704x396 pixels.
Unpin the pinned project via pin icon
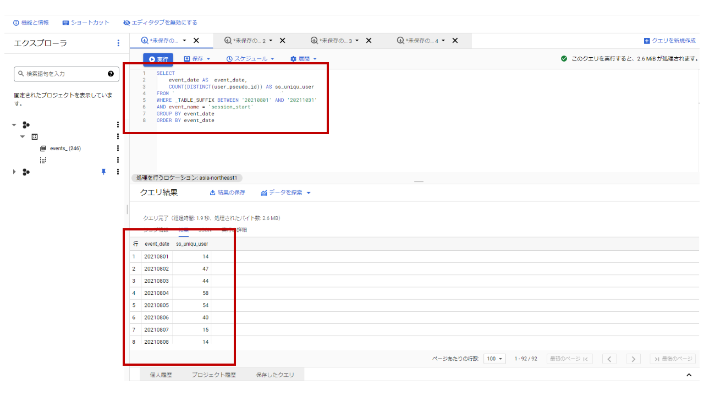(x=103, y=172)
